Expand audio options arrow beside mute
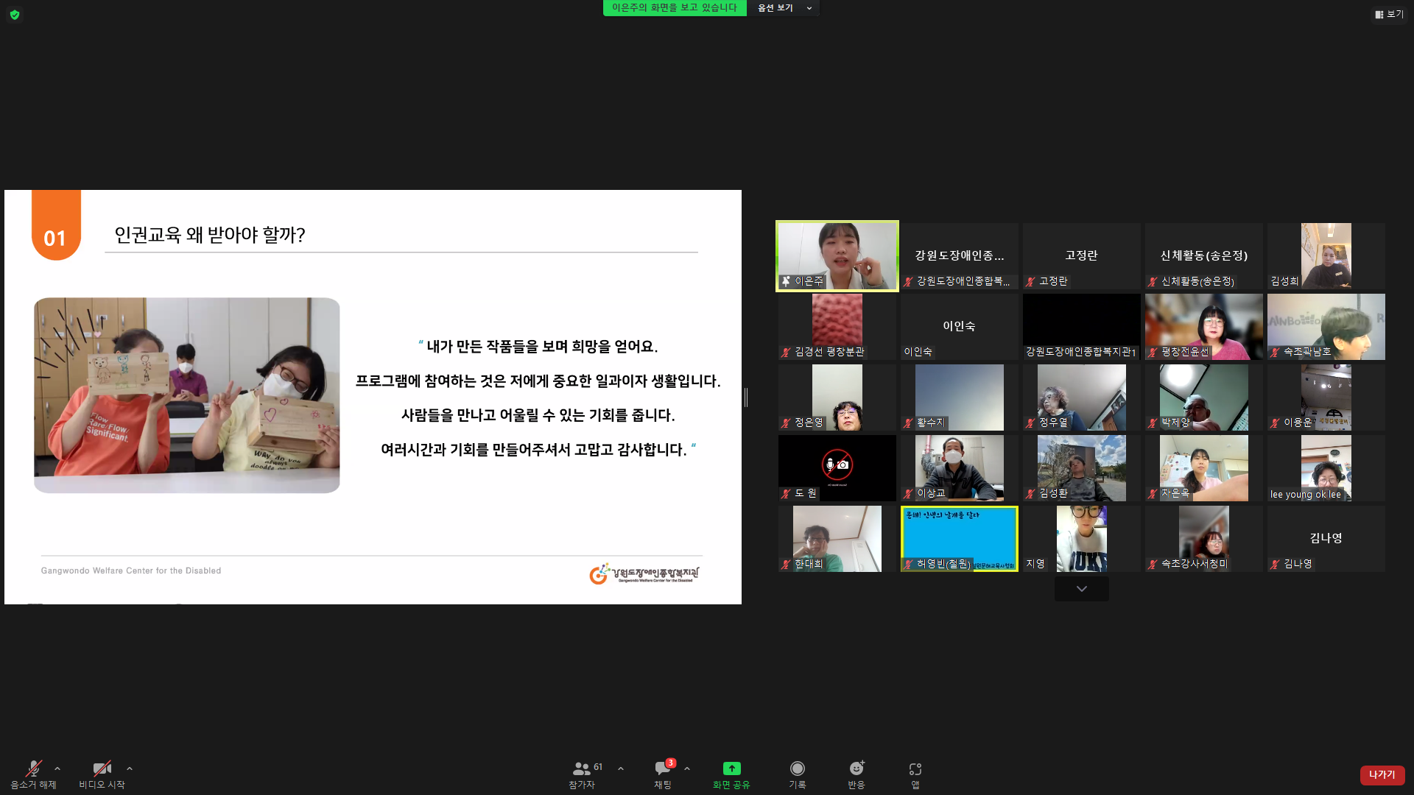Viewport: 1414px width, 795px height. [57, 768]
